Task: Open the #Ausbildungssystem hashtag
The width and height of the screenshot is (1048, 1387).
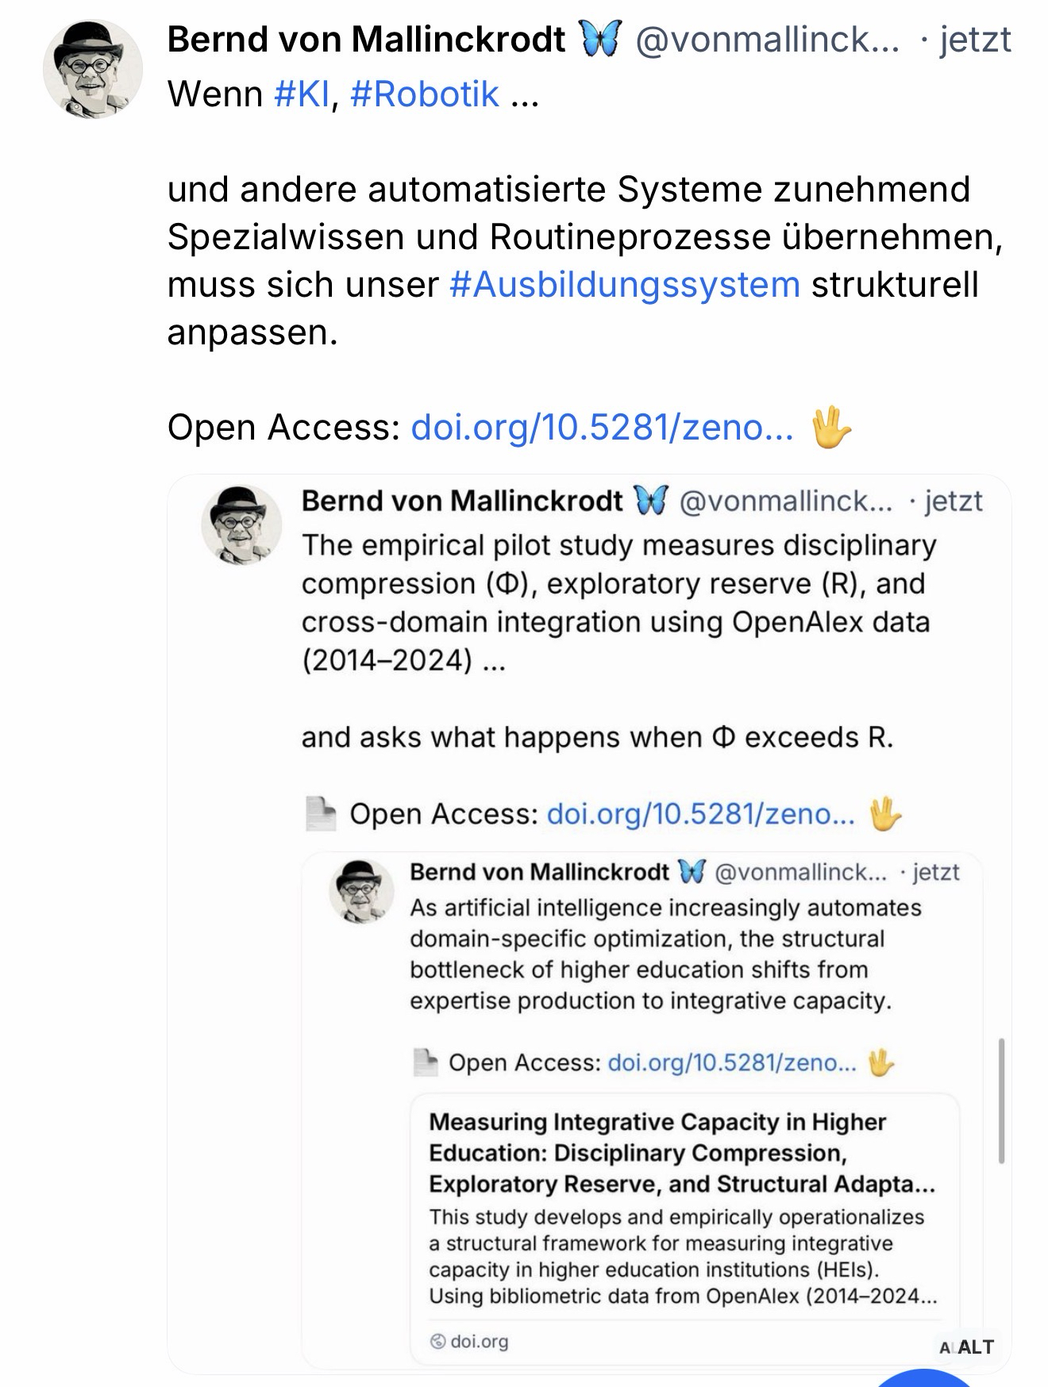Action: pos(624,285)
